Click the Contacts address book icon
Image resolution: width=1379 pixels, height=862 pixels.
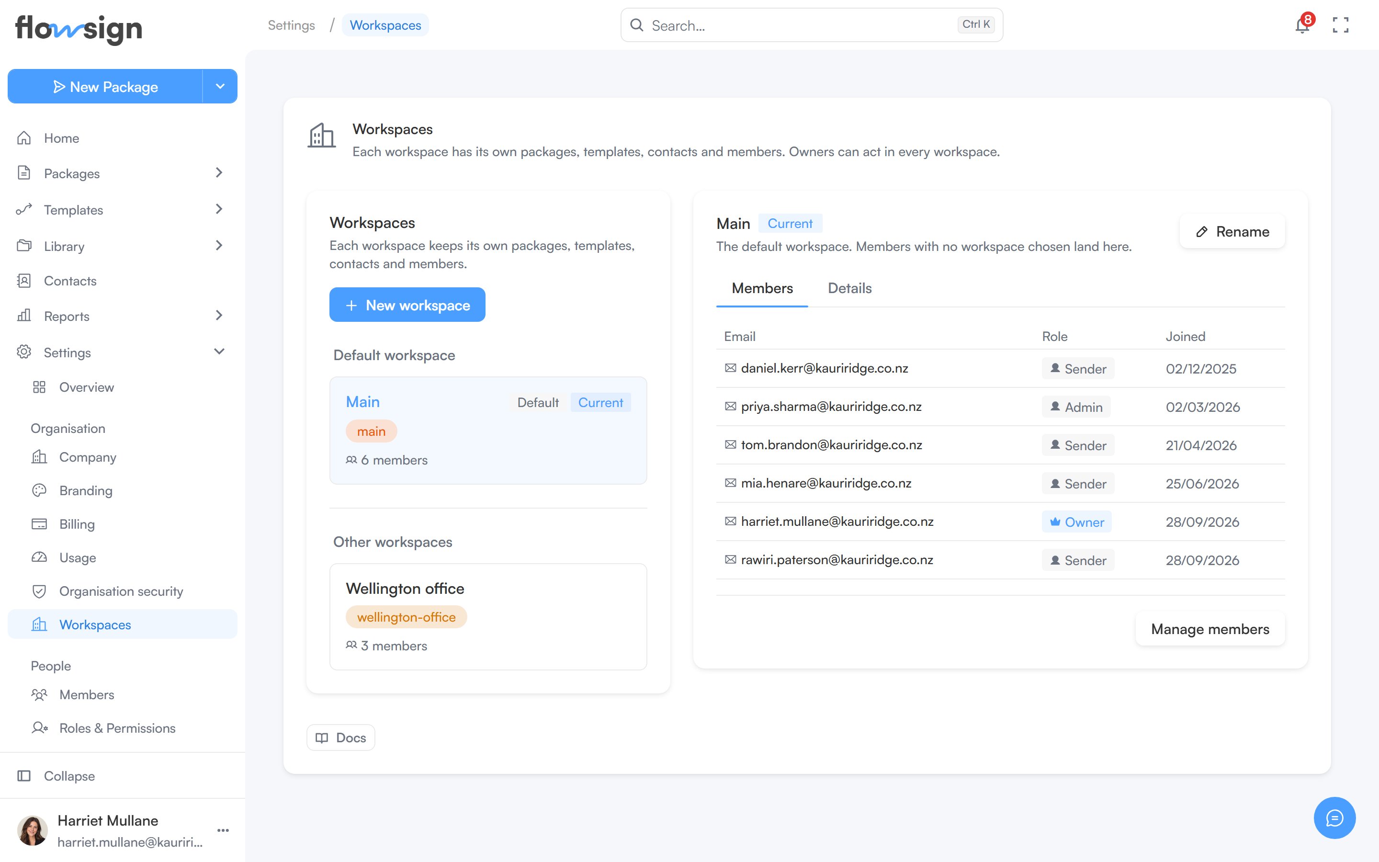24,281
